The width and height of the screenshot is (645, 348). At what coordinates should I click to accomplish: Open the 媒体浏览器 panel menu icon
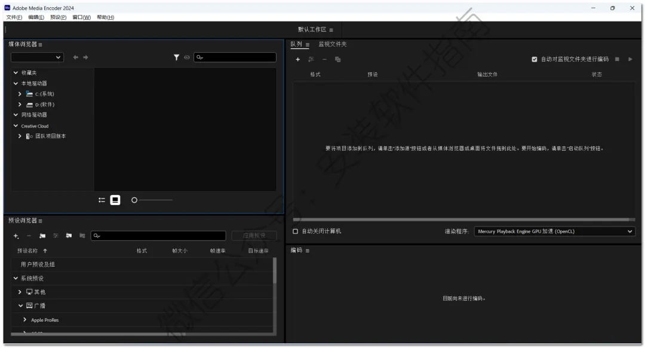pos(41,44)
